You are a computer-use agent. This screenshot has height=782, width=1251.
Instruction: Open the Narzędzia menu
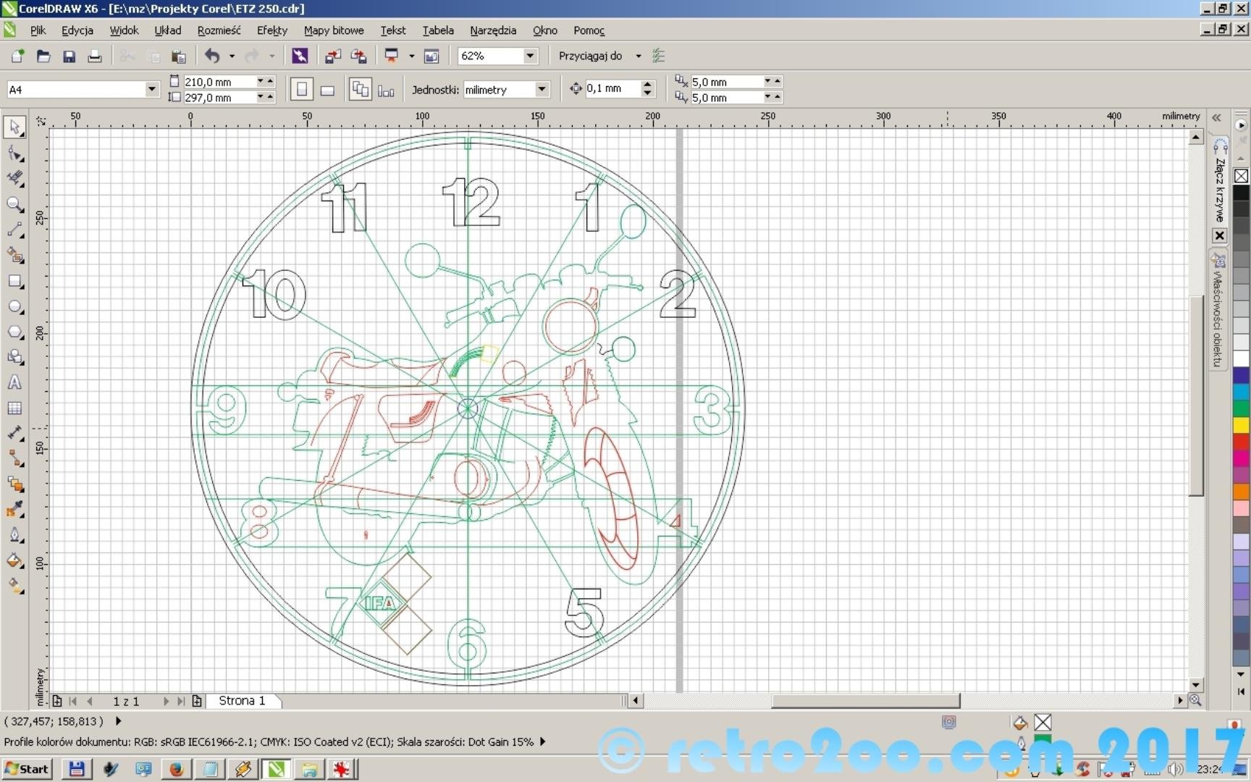point(492,30)
